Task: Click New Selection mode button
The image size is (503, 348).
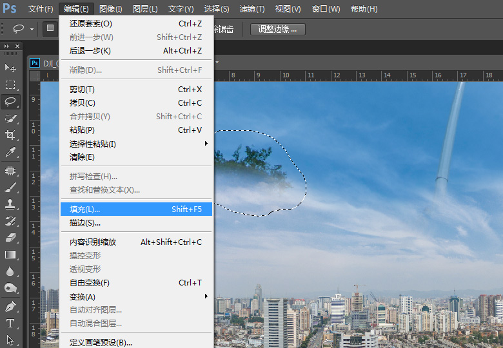Action: [50, 28]
